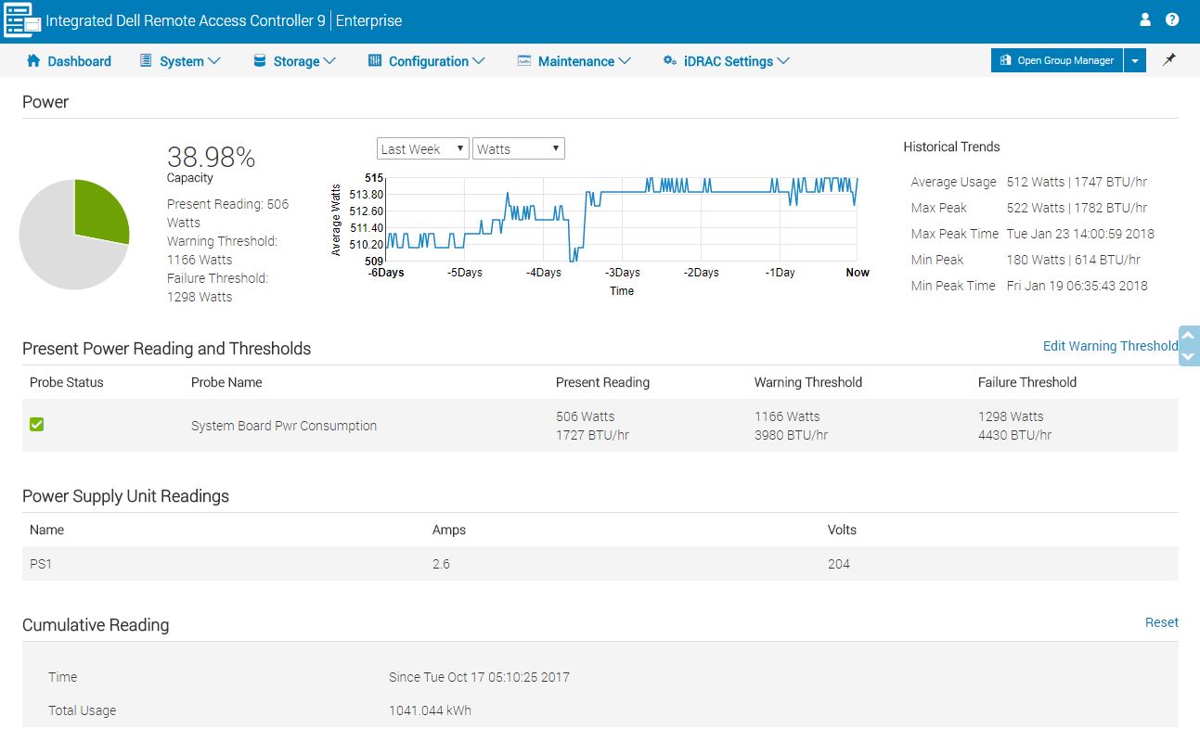Click the pin icon in navigation bar
The width and height of the screenshot is (1200, 729).
[1169, 60]
